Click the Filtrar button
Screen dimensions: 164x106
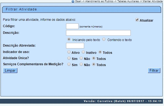tap(154, 71)
